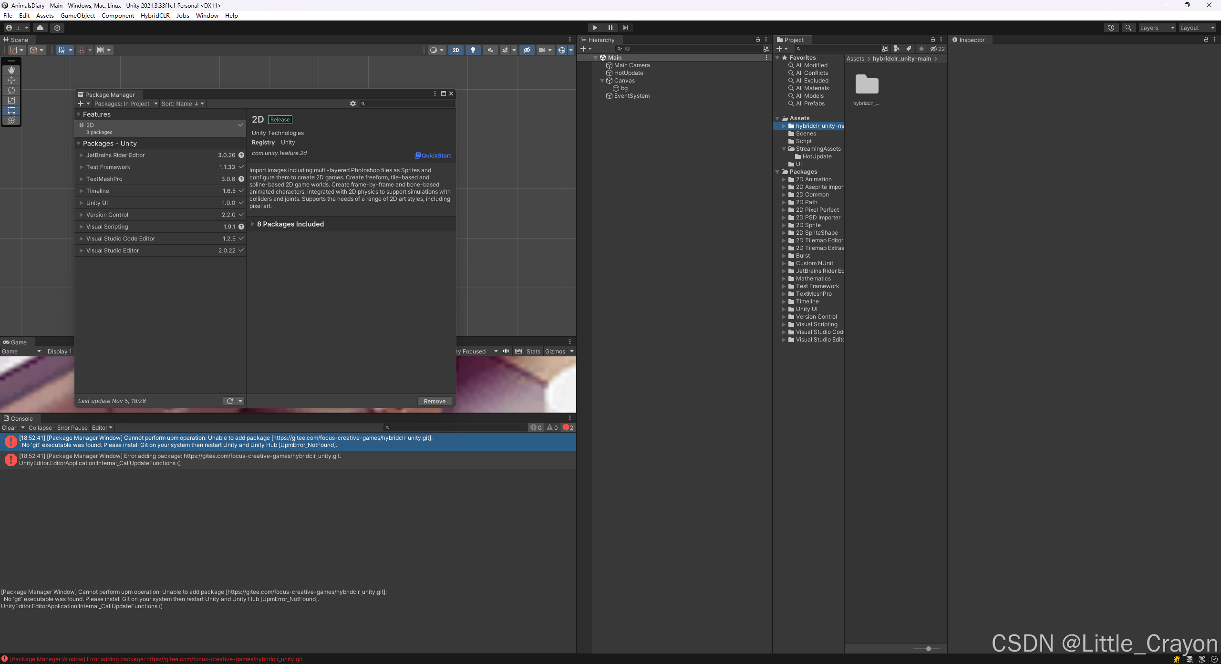Select the Scale tool
The height and width of the screenshot is (664, 1221).
tap(11, 100)
